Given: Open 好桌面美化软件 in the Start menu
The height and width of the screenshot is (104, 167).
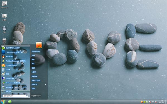Looking at the screenshot, I should tap(16, 65).
